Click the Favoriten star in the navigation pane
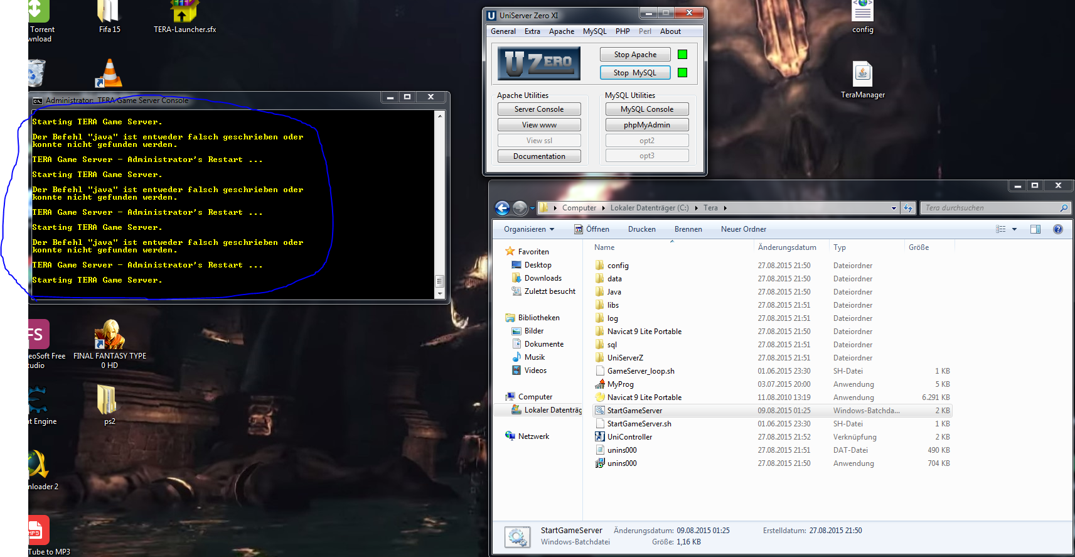 pyautogui.click(x=510, y=251)
